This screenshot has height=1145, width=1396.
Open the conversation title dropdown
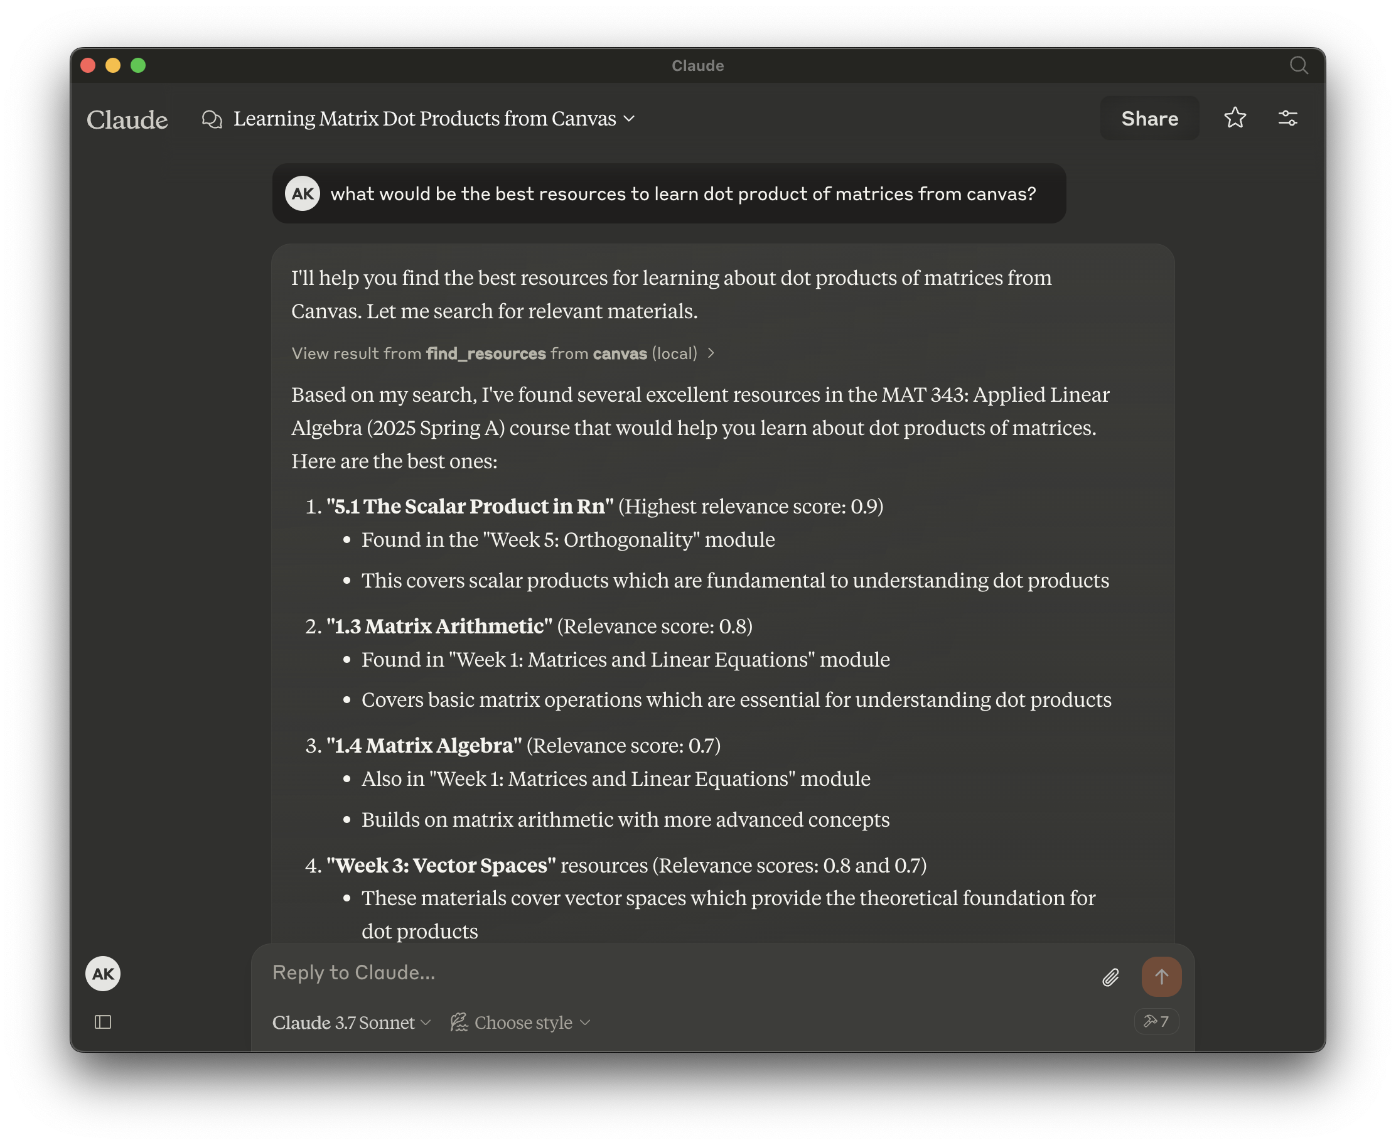(x=630, y=119)
